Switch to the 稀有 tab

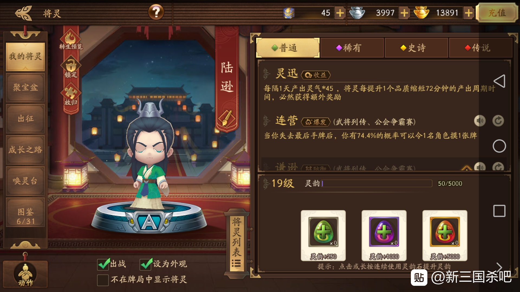point(352,48)
